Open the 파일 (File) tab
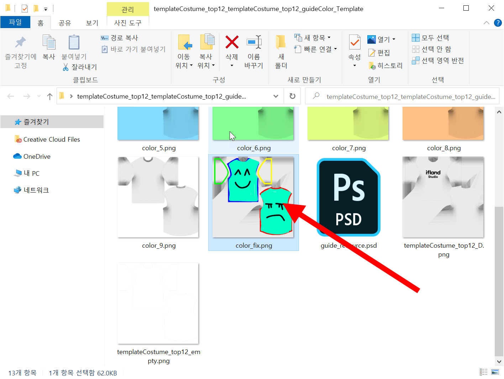Image resolution: width=504 pixels, height=379 pixels. pyautogui.click(x=15, y=22)
